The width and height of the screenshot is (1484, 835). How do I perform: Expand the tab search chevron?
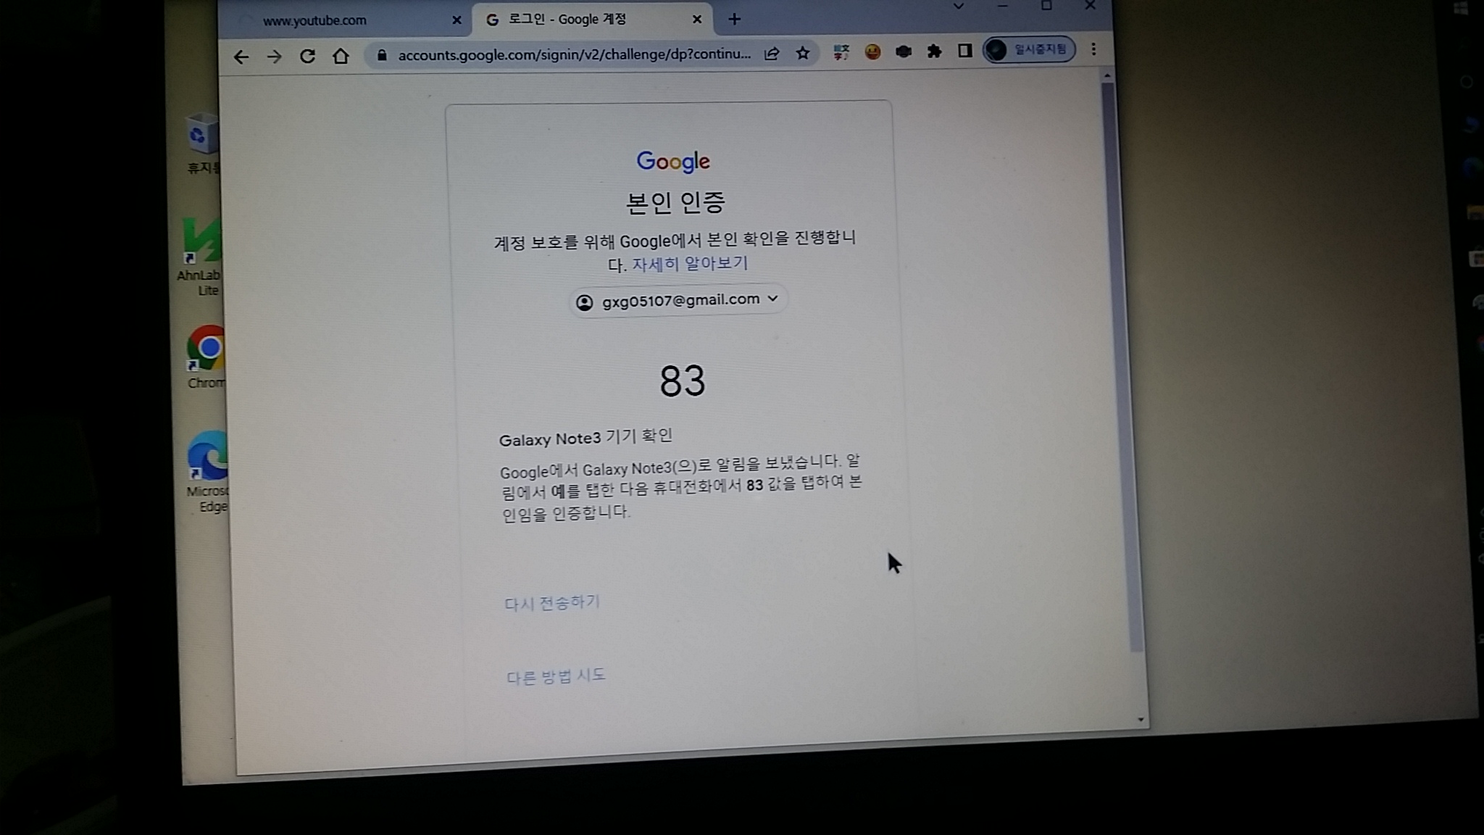click(x=958, y=7)
